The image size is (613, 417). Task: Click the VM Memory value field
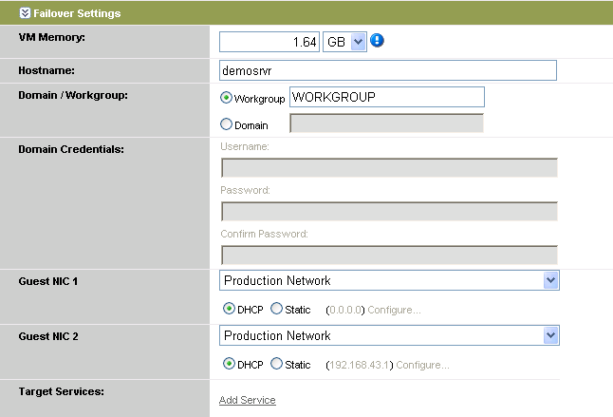coord(269,42)
